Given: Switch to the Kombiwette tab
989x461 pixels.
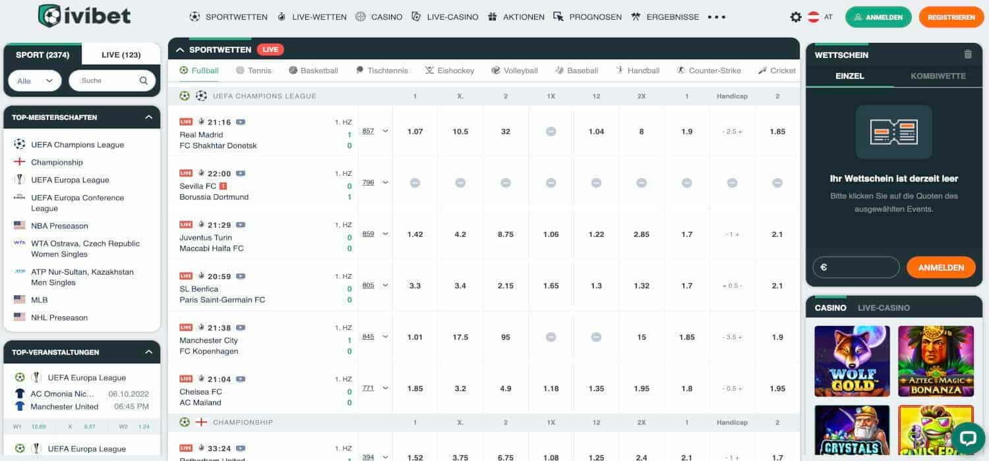Looking at the screenshot, I should click(939, 76).
